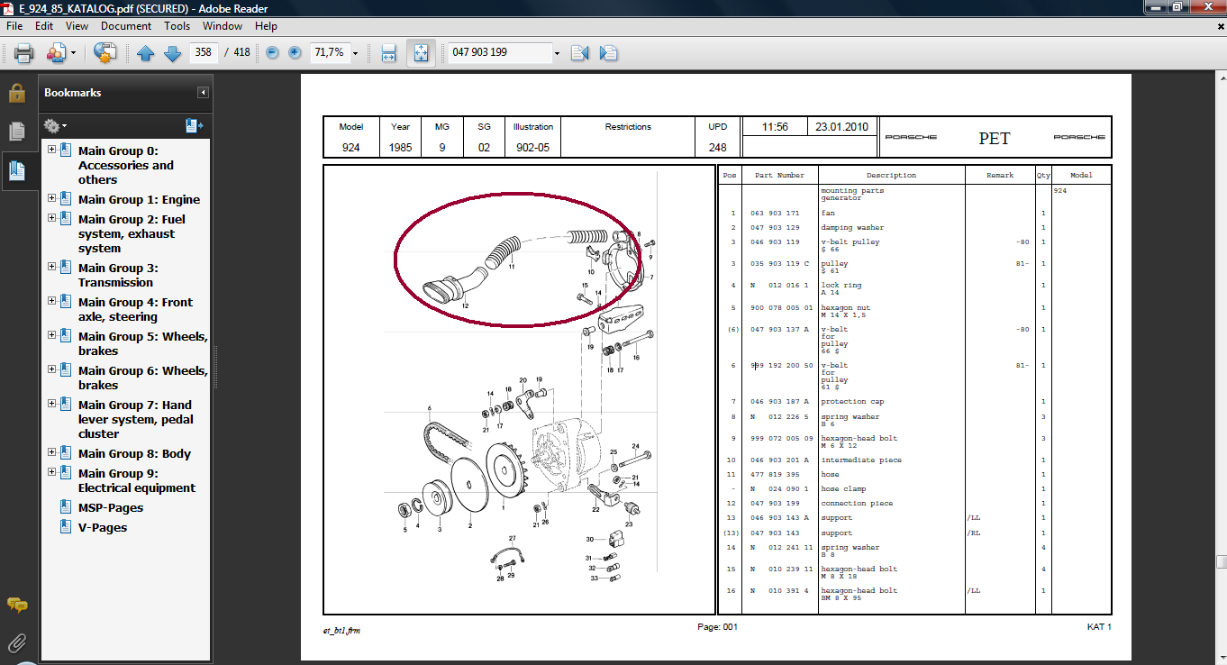Click bookmark page icon beside V-Pages
This screenshot has height=665, width=1227.
pos(66,527)
